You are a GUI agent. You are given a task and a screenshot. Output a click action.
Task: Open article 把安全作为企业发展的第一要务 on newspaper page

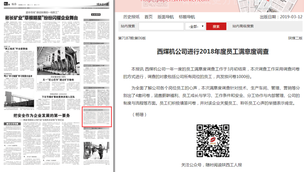click(42, 115)
